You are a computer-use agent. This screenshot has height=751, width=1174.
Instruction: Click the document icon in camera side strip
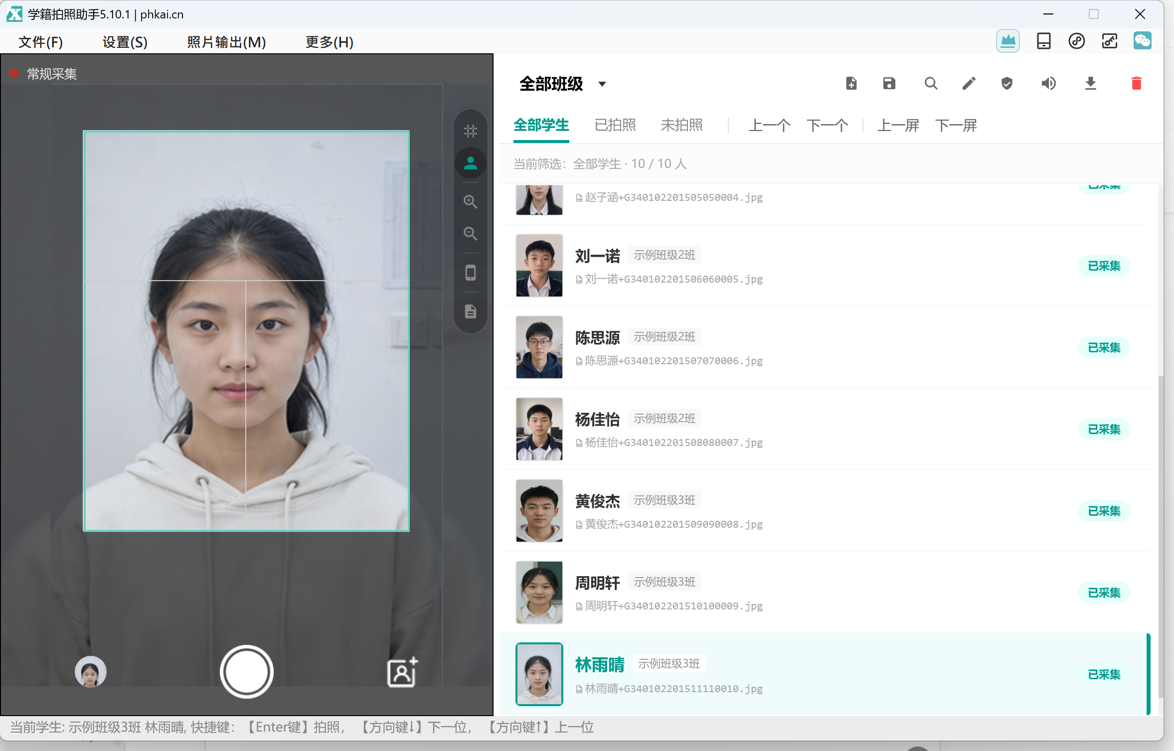click(471, 311)
